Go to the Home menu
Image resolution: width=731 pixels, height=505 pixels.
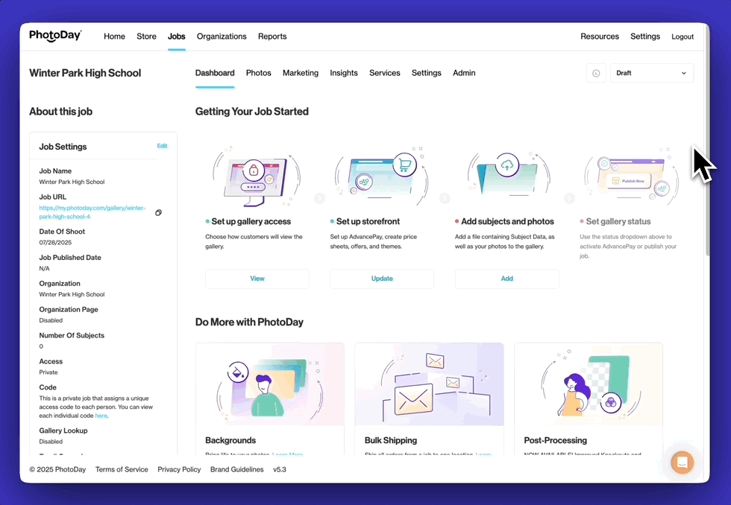tap(114, 36)
